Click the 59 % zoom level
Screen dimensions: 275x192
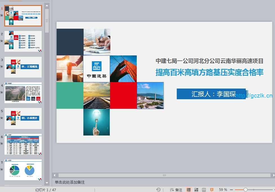tap(223, 190)
